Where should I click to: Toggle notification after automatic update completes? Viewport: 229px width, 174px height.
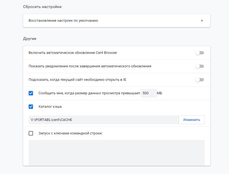pyautogui.click(x=200, y=66)
